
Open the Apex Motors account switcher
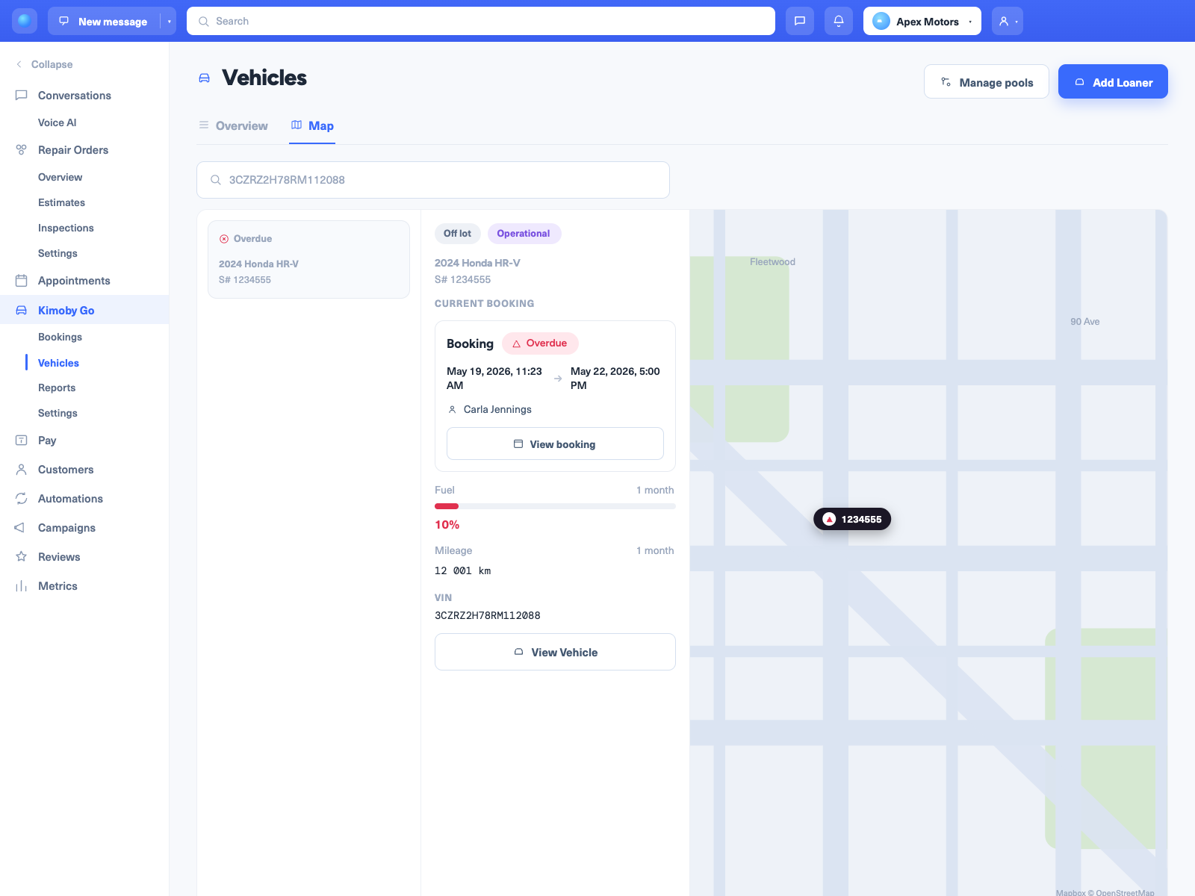922,21
